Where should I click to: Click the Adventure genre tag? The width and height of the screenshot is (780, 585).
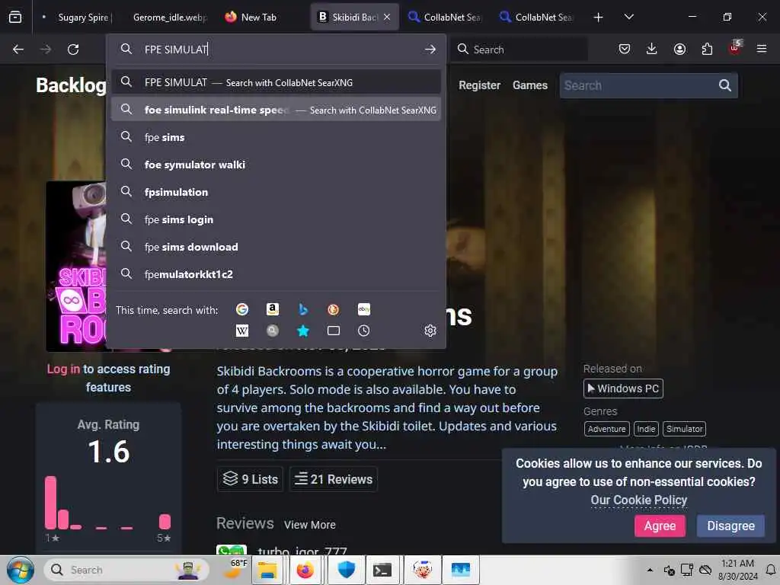point(606,429)
